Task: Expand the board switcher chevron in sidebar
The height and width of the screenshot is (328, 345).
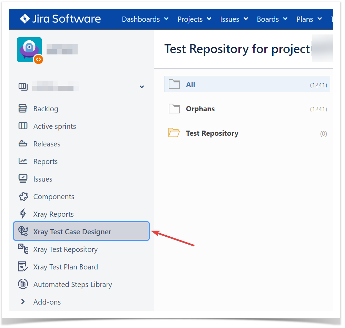Action: pos(142,87)
